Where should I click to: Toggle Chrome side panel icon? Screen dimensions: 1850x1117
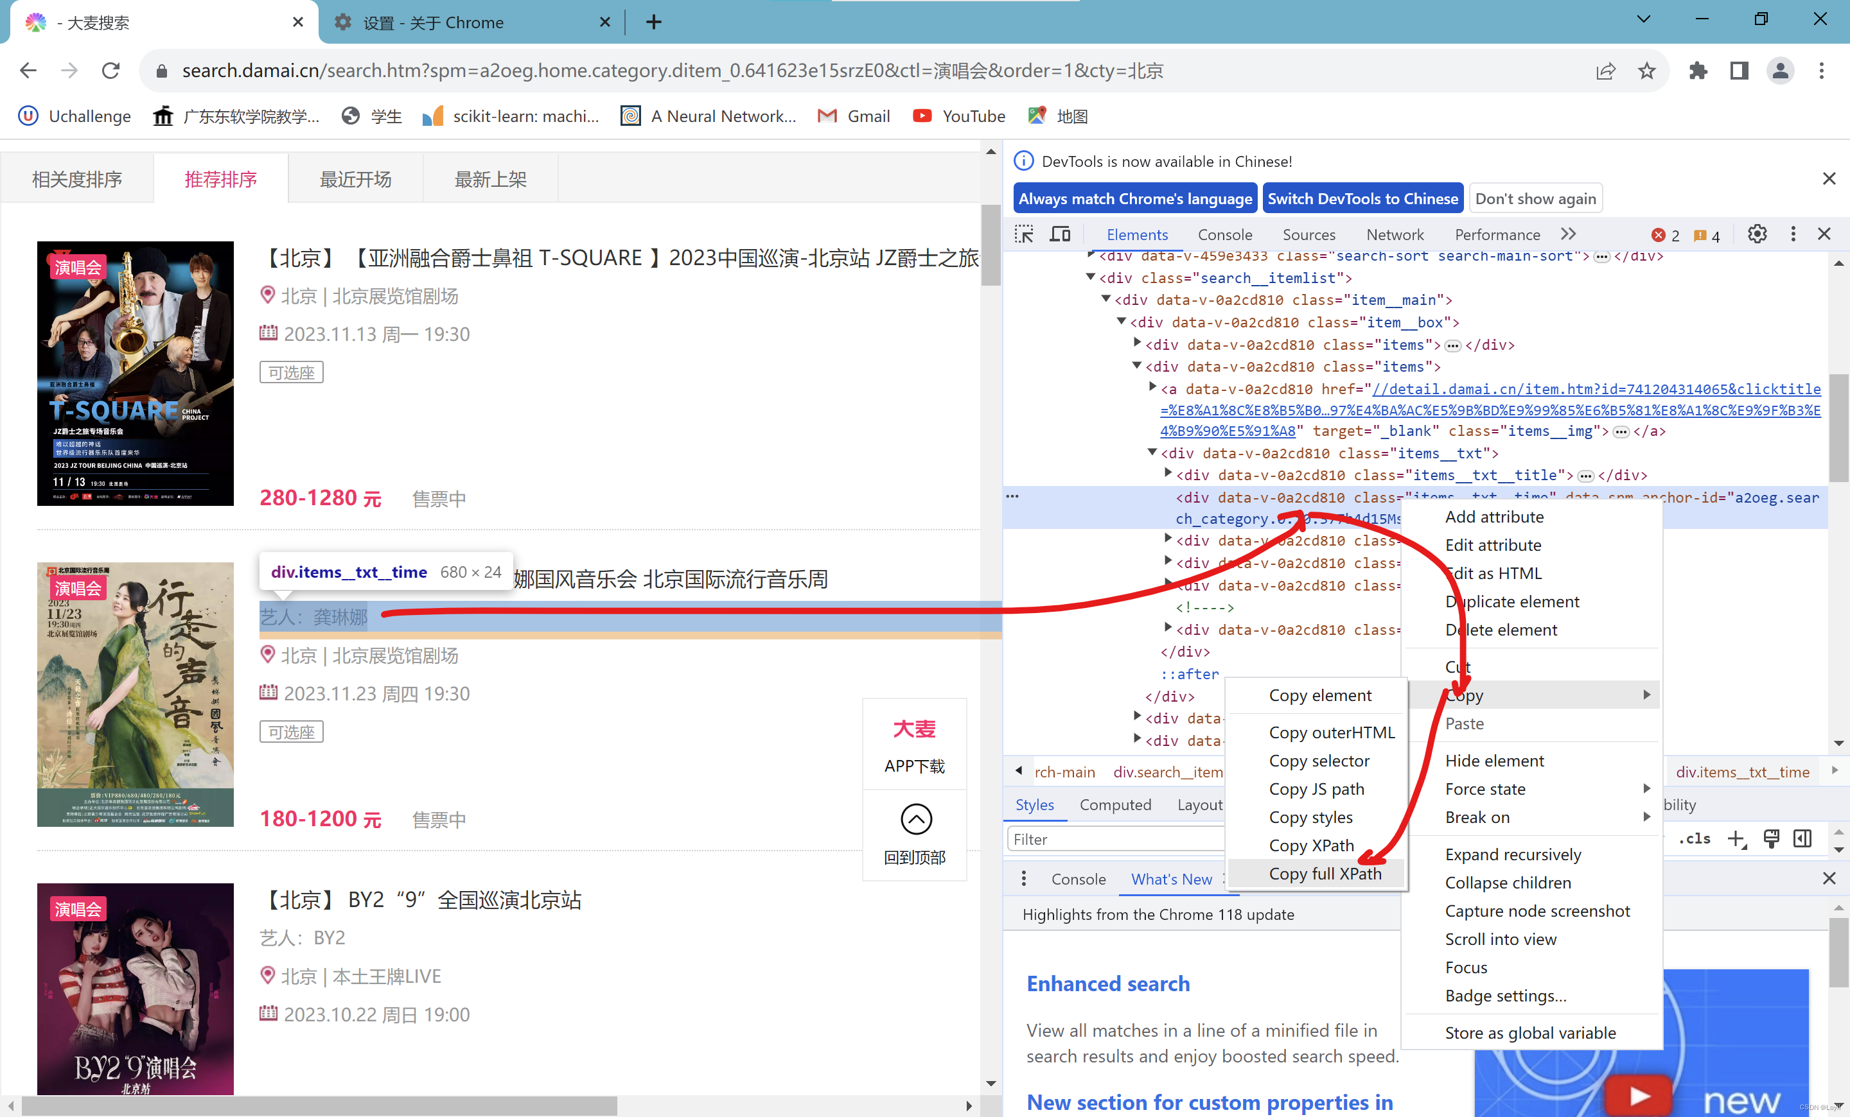1739,71
